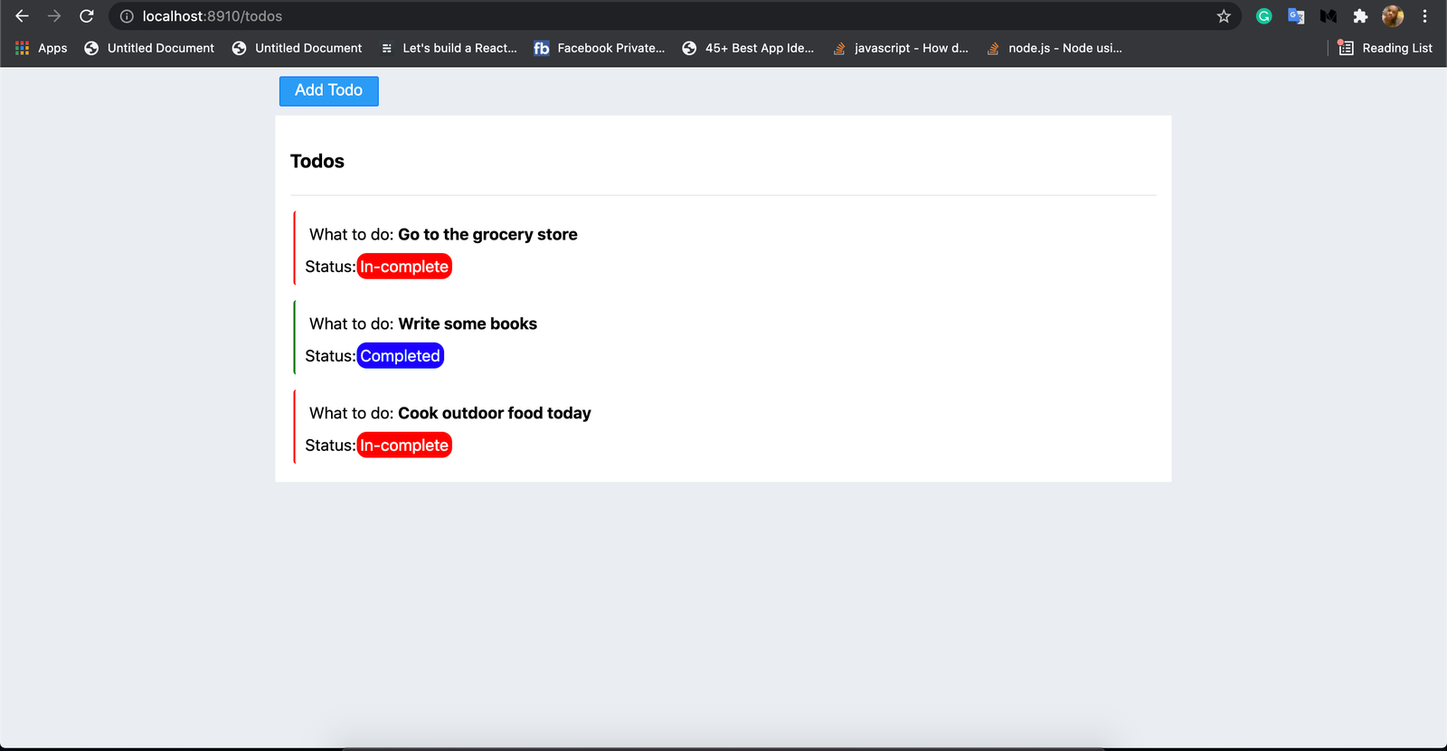Screen dimensions: 1447x751
Task: Open the second Untitled Document bookmark
Action: click(297, 48)
